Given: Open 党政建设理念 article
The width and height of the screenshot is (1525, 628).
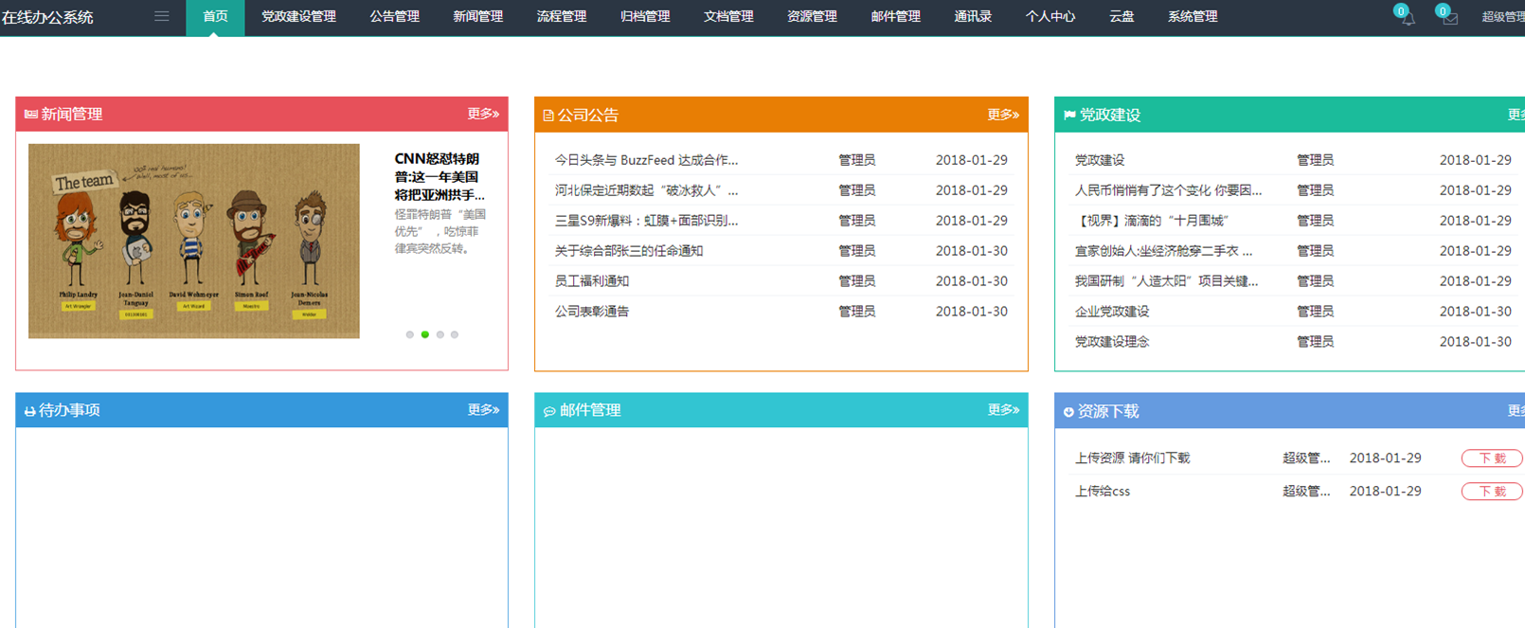Looking at the screenshot, I should click(x=1112, y=342).
